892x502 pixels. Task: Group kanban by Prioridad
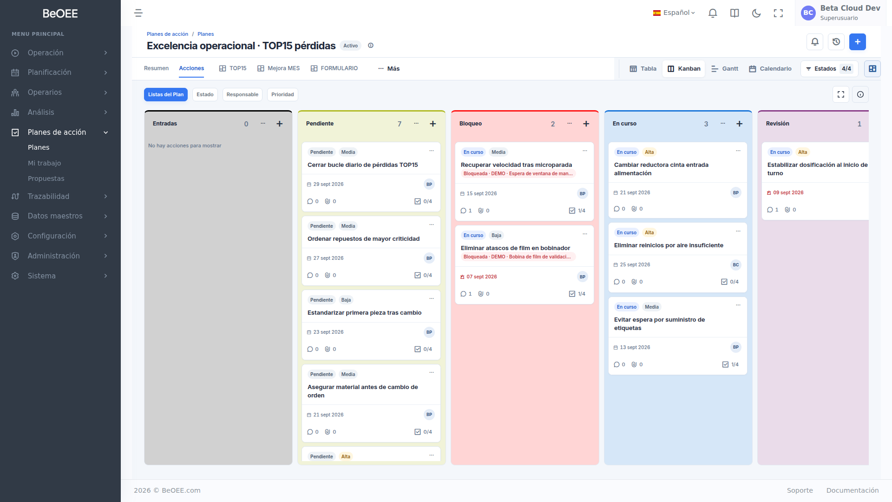pyautogui.click(x=282, y=94)
